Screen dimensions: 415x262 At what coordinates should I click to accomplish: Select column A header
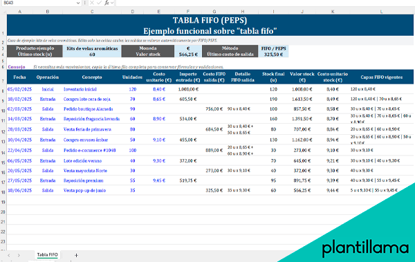[20, 12]
